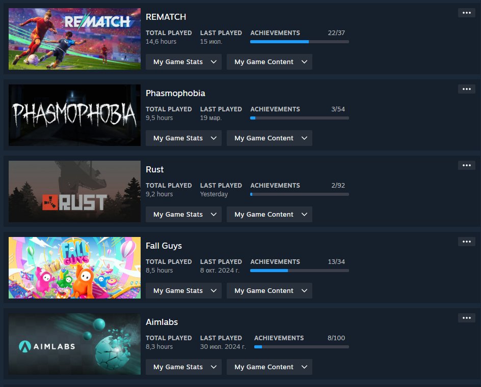Click the Phasmophobia game cover image
Viewport: 481px width, 387px height.
pos(74,115)
